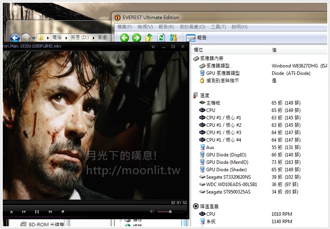330x229 pixels.
Task: Mute the video player speaker icon
Action: coord(152,211)
